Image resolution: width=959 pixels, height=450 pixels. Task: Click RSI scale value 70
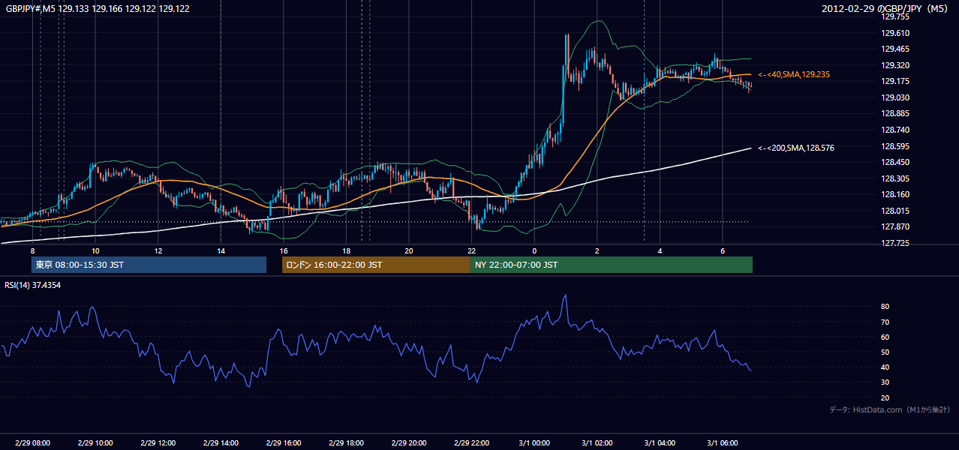pyautogui.click(x=885, y=322)
